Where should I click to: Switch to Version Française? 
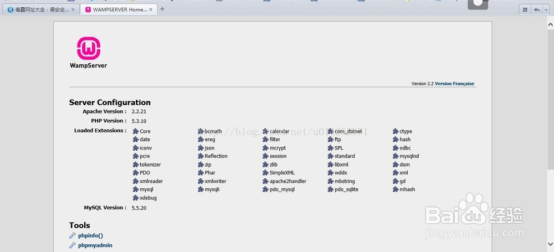[x=454, y=84]
